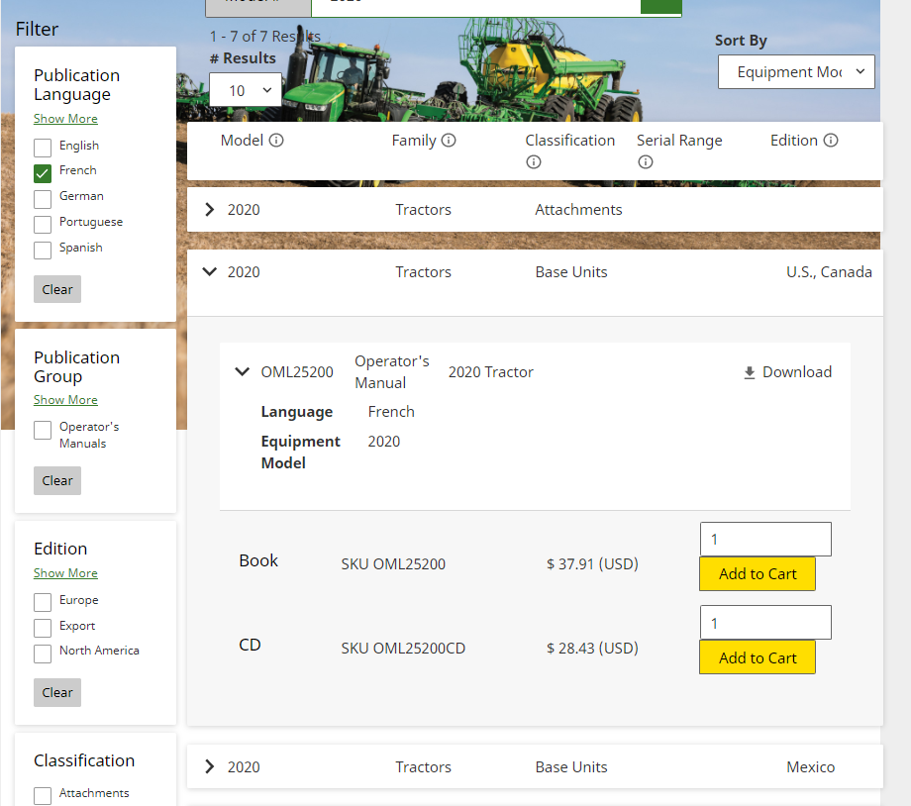Add the Book OML25200 to cart
The image size is (911, 806).
pyautogui.click(x=758, y=574)
